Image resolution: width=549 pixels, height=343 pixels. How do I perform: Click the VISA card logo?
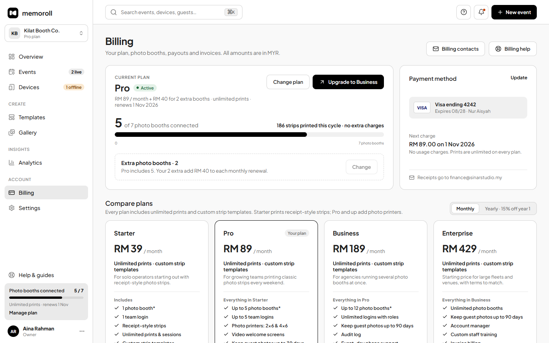pyautogui.click(x=422, y=108)
